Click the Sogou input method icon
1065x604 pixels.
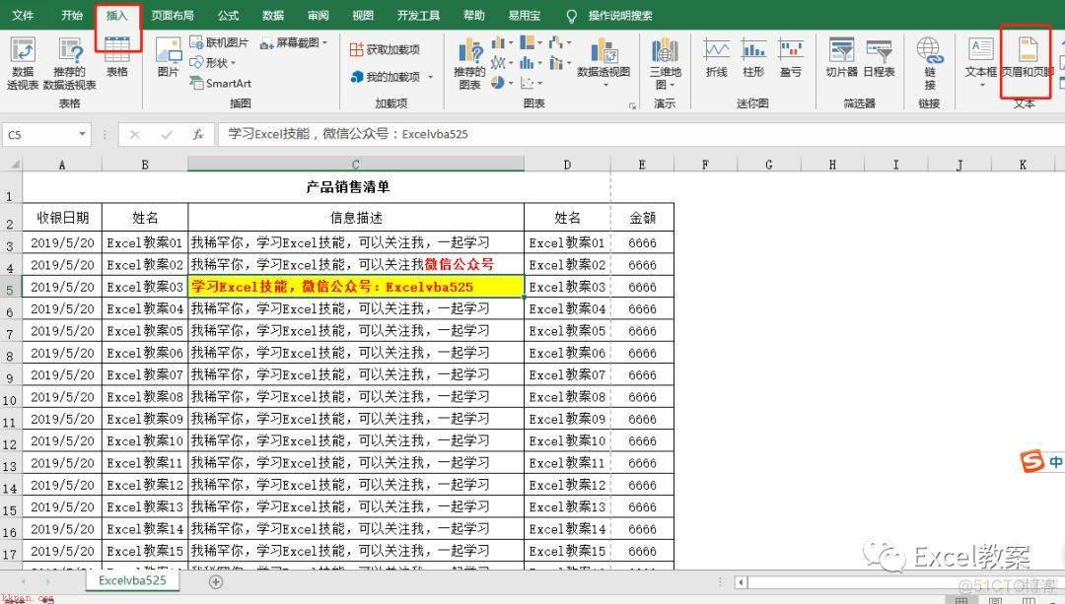1031,461
